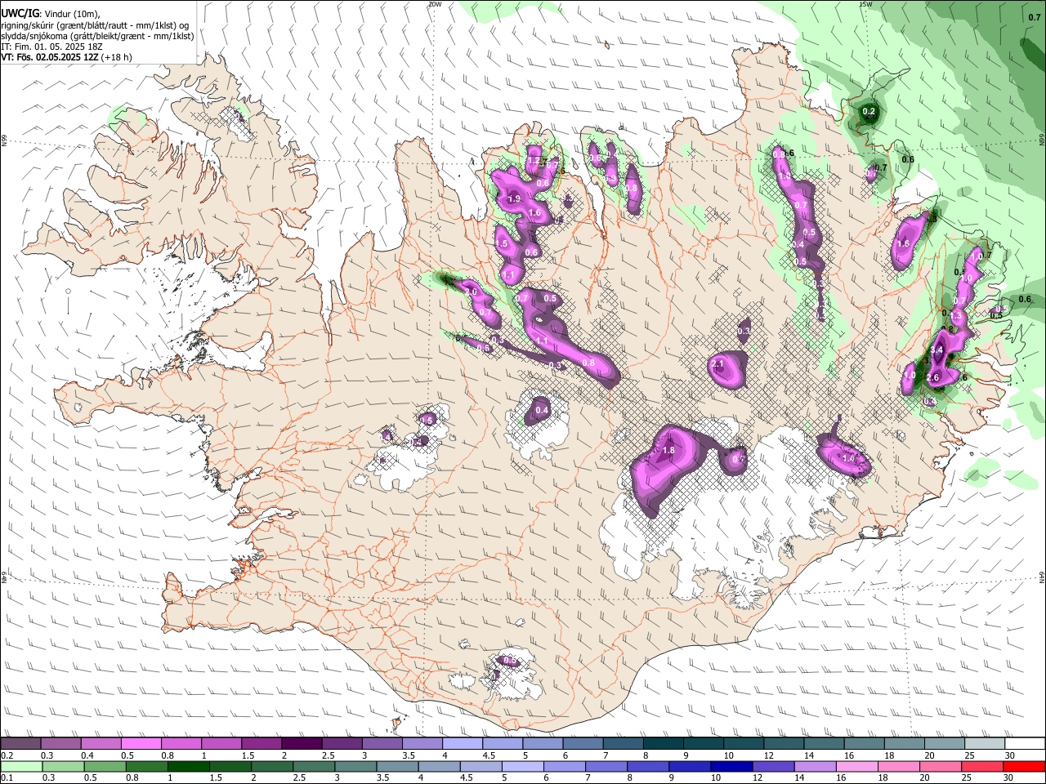Click upper legend swatch between 18 and 20
Screen dimensions: 1046x784
pos(905,743)
